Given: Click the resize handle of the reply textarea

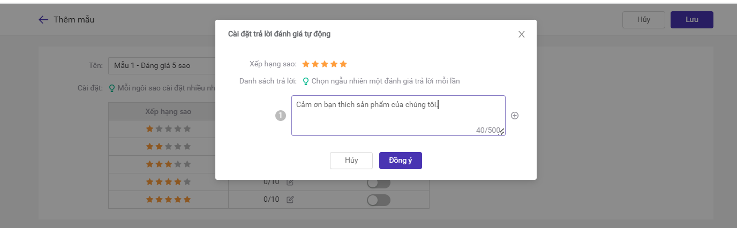Looking at the screenshot, I should (502, 132).
